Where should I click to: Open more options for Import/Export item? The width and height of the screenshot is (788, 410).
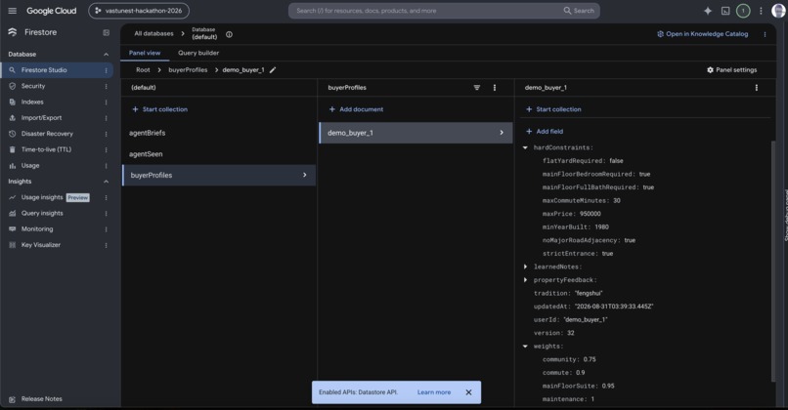coord(106,118)
